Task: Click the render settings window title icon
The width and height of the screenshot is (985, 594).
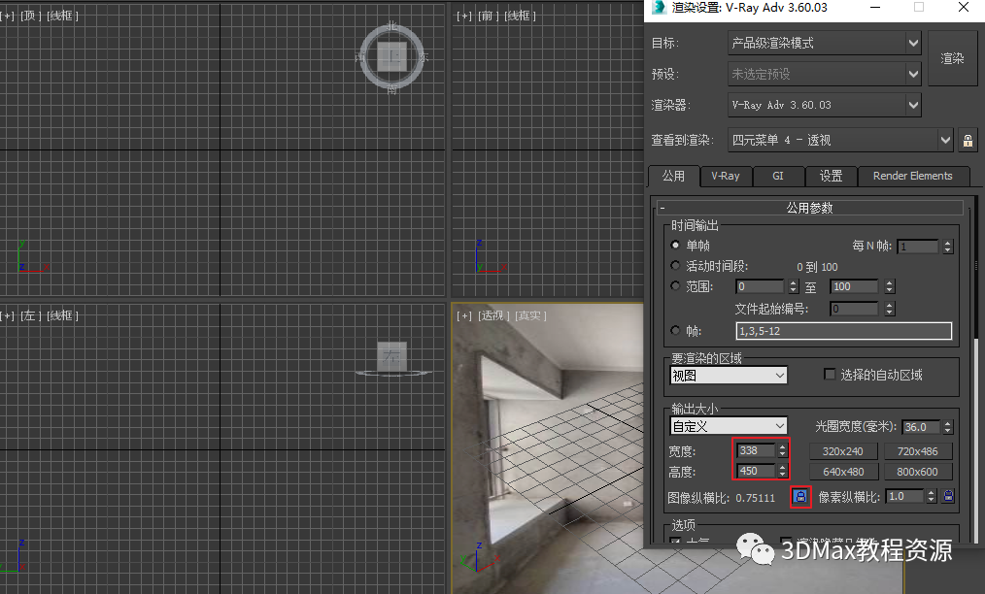Action: 659,8
